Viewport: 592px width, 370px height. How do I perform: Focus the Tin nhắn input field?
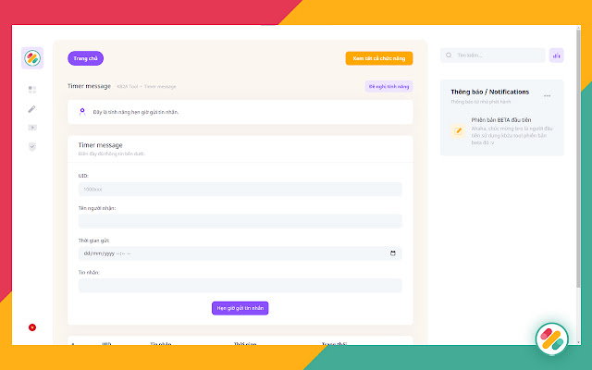point(240,286)
